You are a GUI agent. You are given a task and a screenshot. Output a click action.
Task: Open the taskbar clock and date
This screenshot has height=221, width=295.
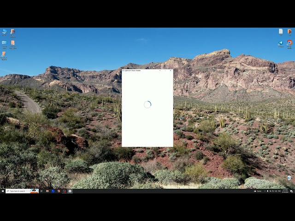coord(285,191)
